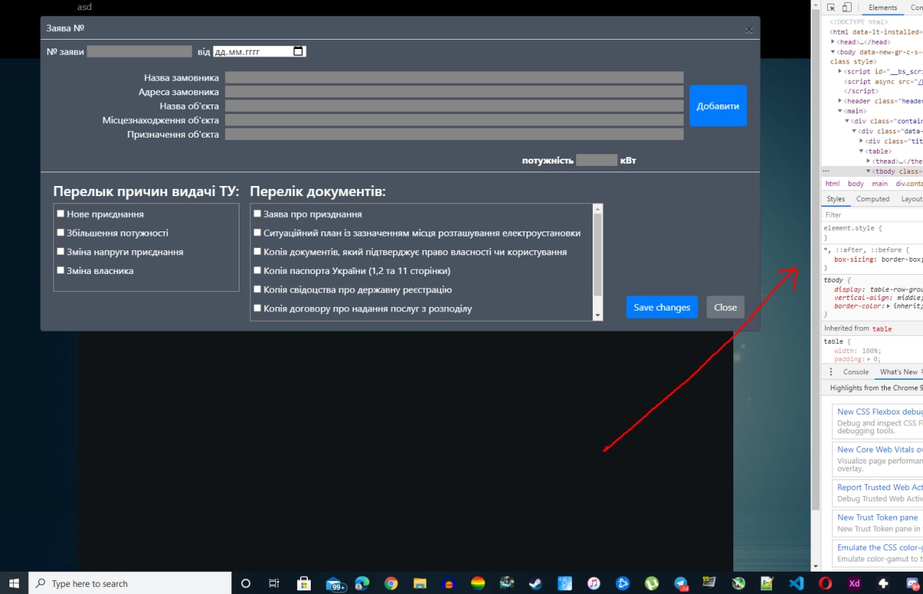This screenshot has width=923, height=594.
Task: Launch Microsoft Store from the taskbar
Action: tap(304, 583)
